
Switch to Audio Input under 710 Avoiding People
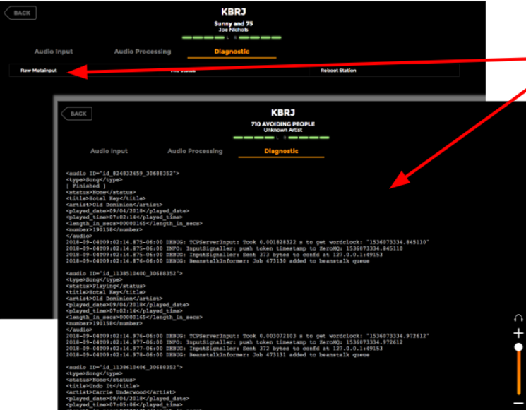click(109, 151)
